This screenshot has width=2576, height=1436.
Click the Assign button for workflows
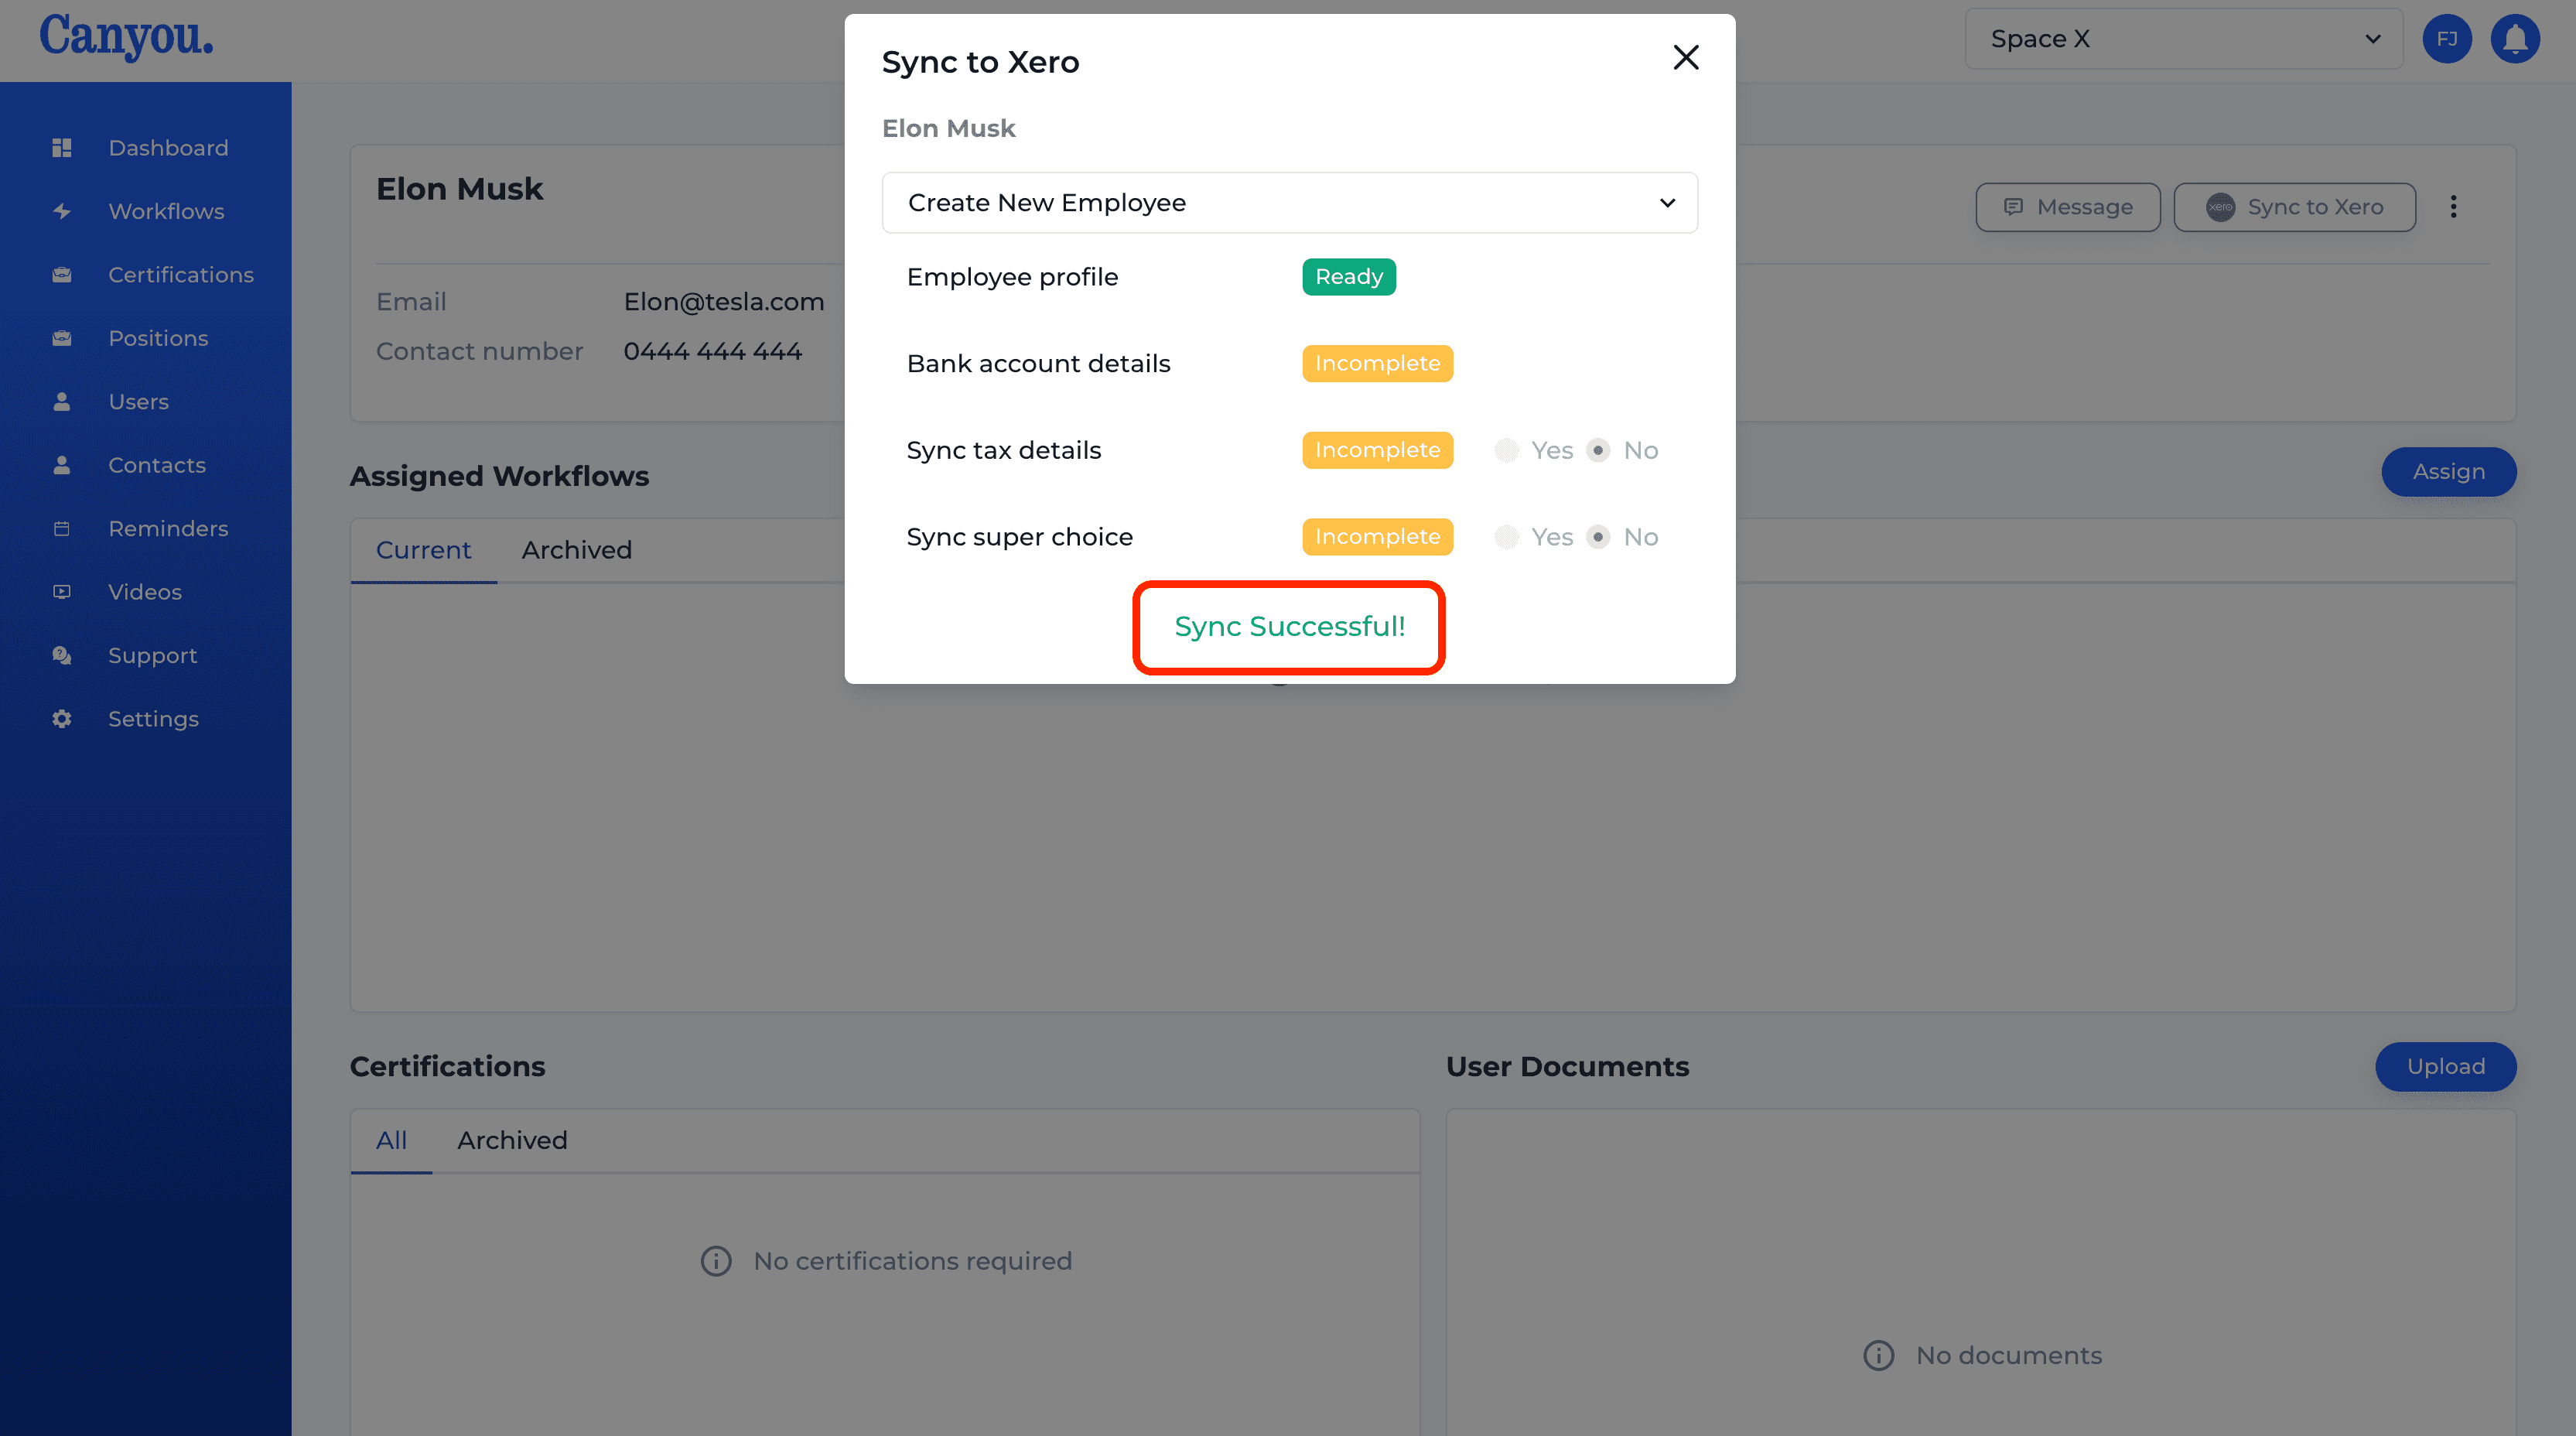tap(2448, 470)
